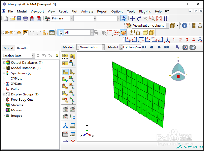Save the model database with the floppy icon
The image size is (204, 151).
19,18
